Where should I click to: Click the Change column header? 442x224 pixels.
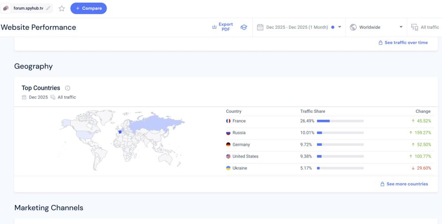tap(423, 111)
